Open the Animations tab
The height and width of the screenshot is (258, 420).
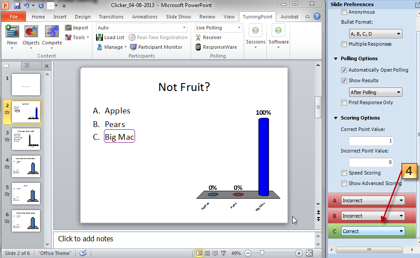[145, 17]
